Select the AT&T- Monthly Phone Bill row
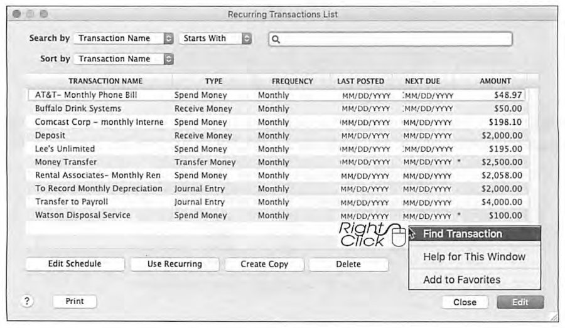The image size is (565, 328). 276,95
